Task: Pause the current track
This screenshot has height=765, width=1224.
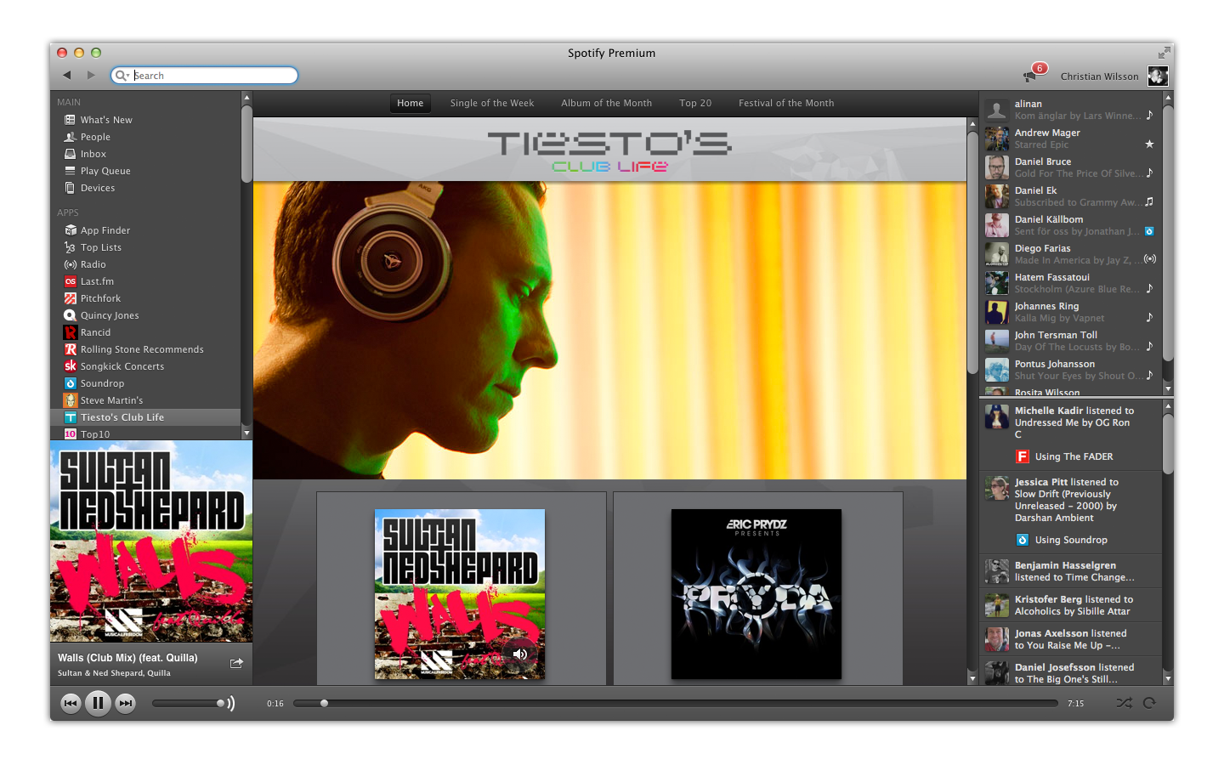Action: (98, 703)
